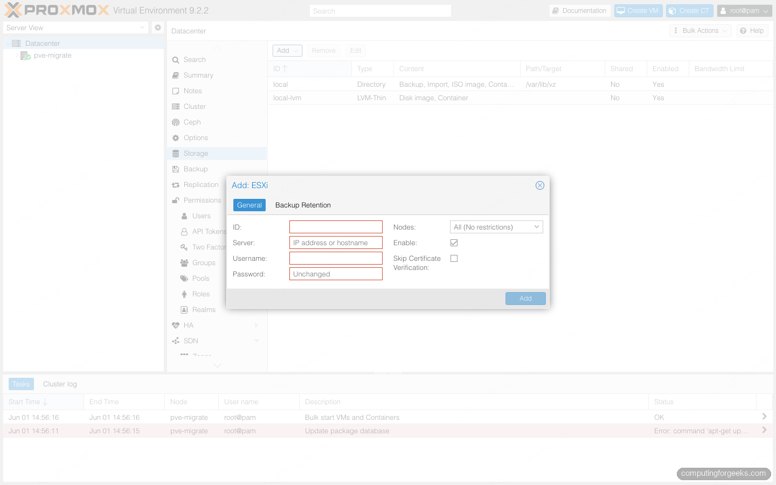
Task: Open the Bulk Actions dropdown
Action: [x=701, y=31]
